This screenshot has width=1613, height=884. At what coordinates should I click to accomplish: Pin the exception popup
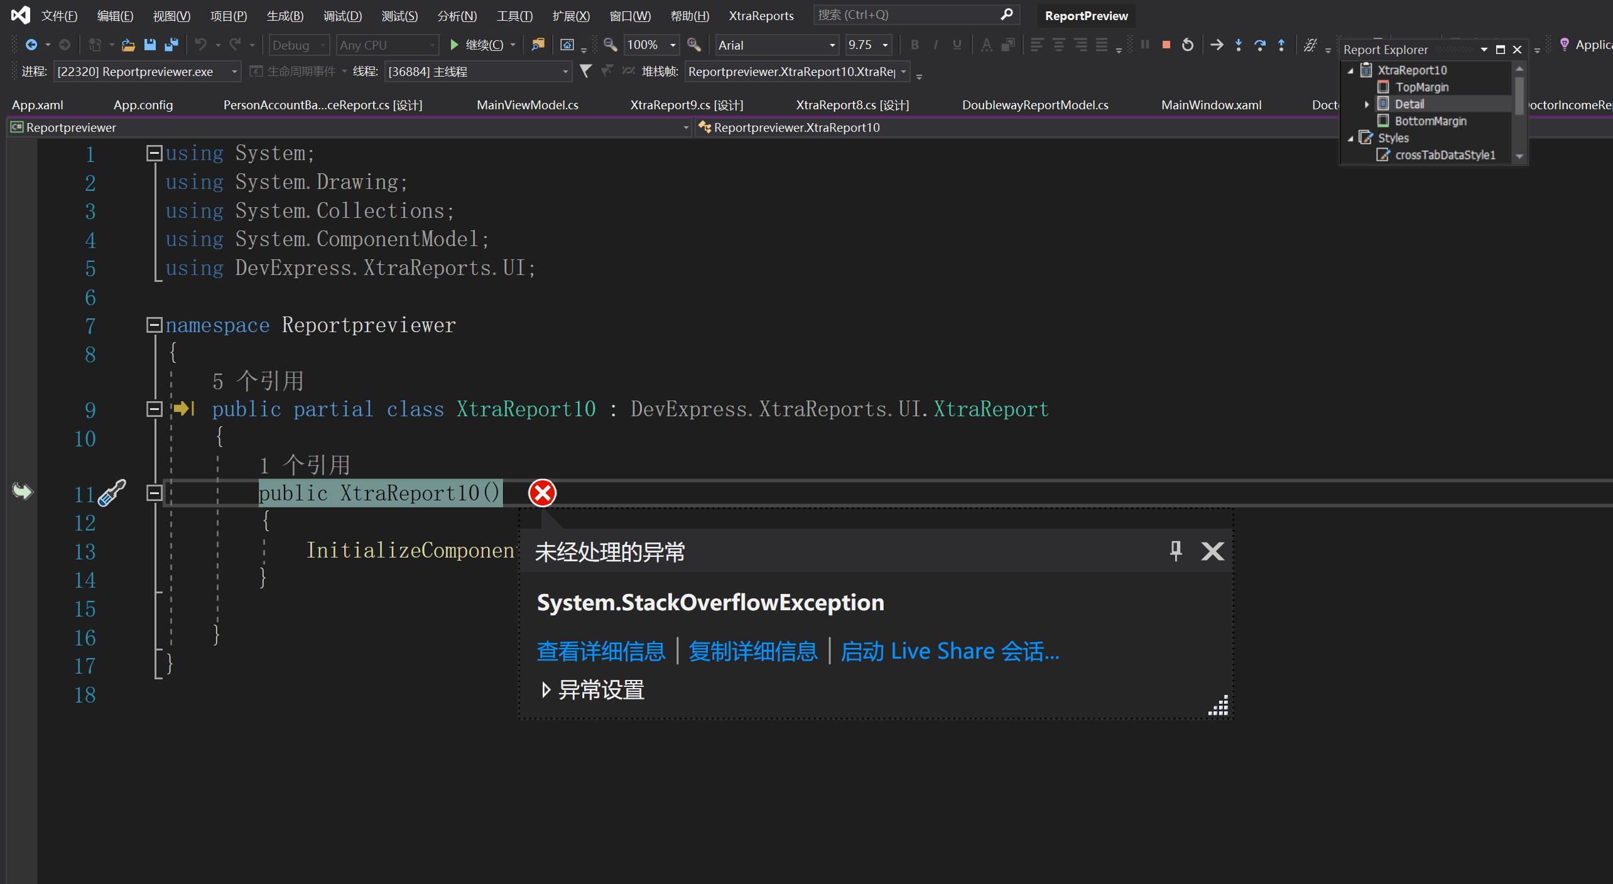click(1176, 551)
